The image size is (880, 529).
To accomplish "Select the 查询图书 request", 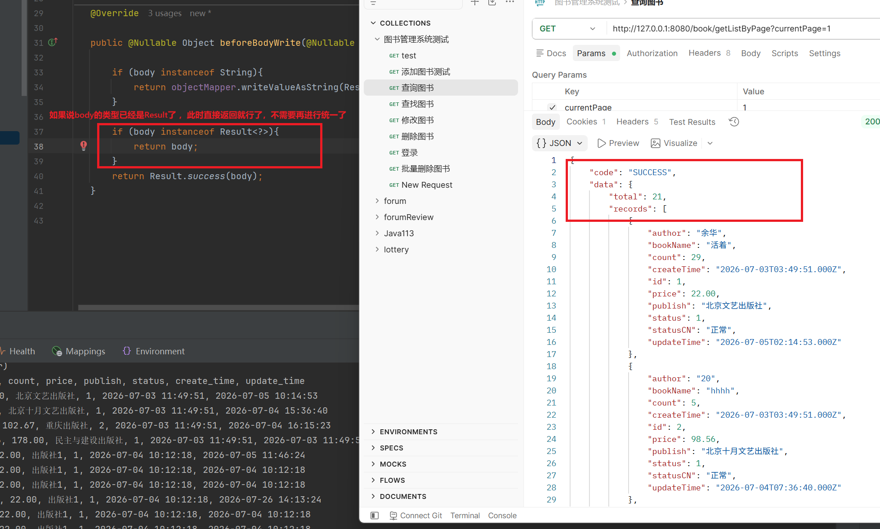I will (x=441, y=88).
